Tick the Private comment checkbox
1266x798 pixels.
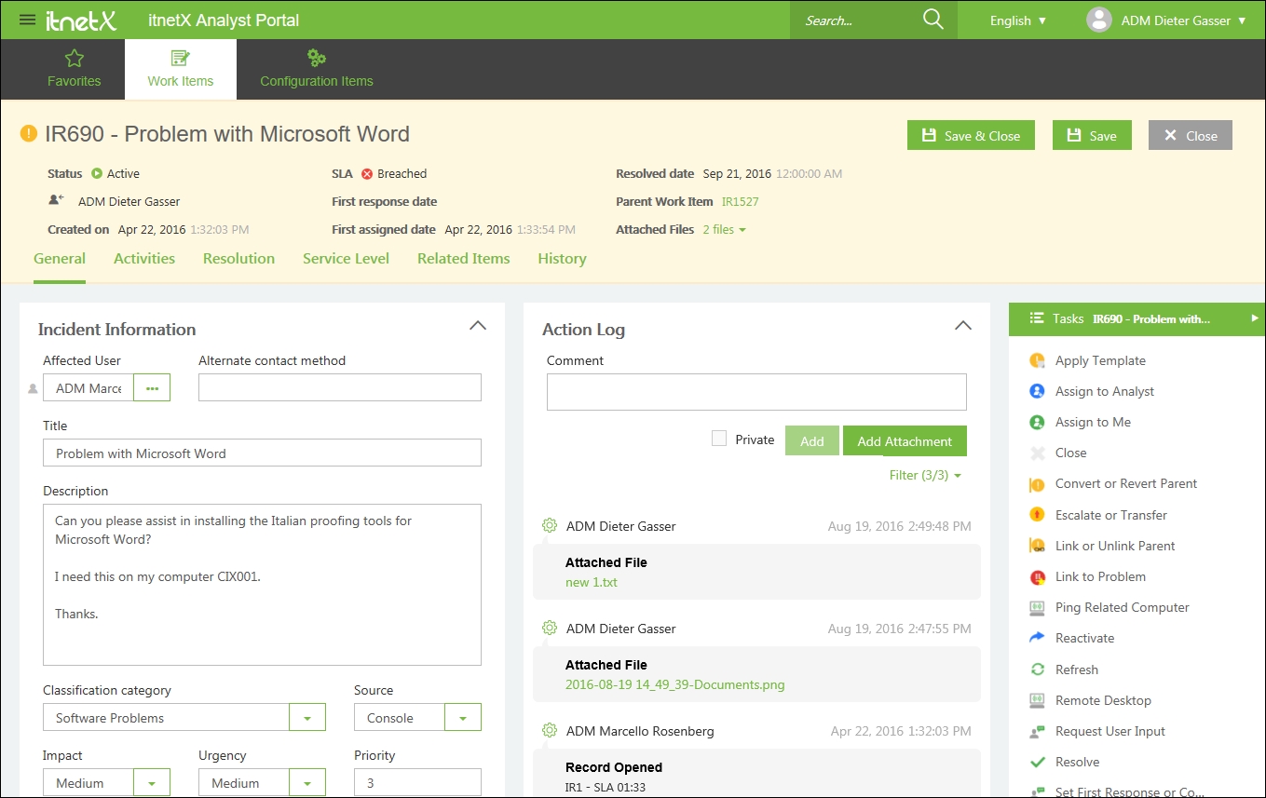click(719, 439)
